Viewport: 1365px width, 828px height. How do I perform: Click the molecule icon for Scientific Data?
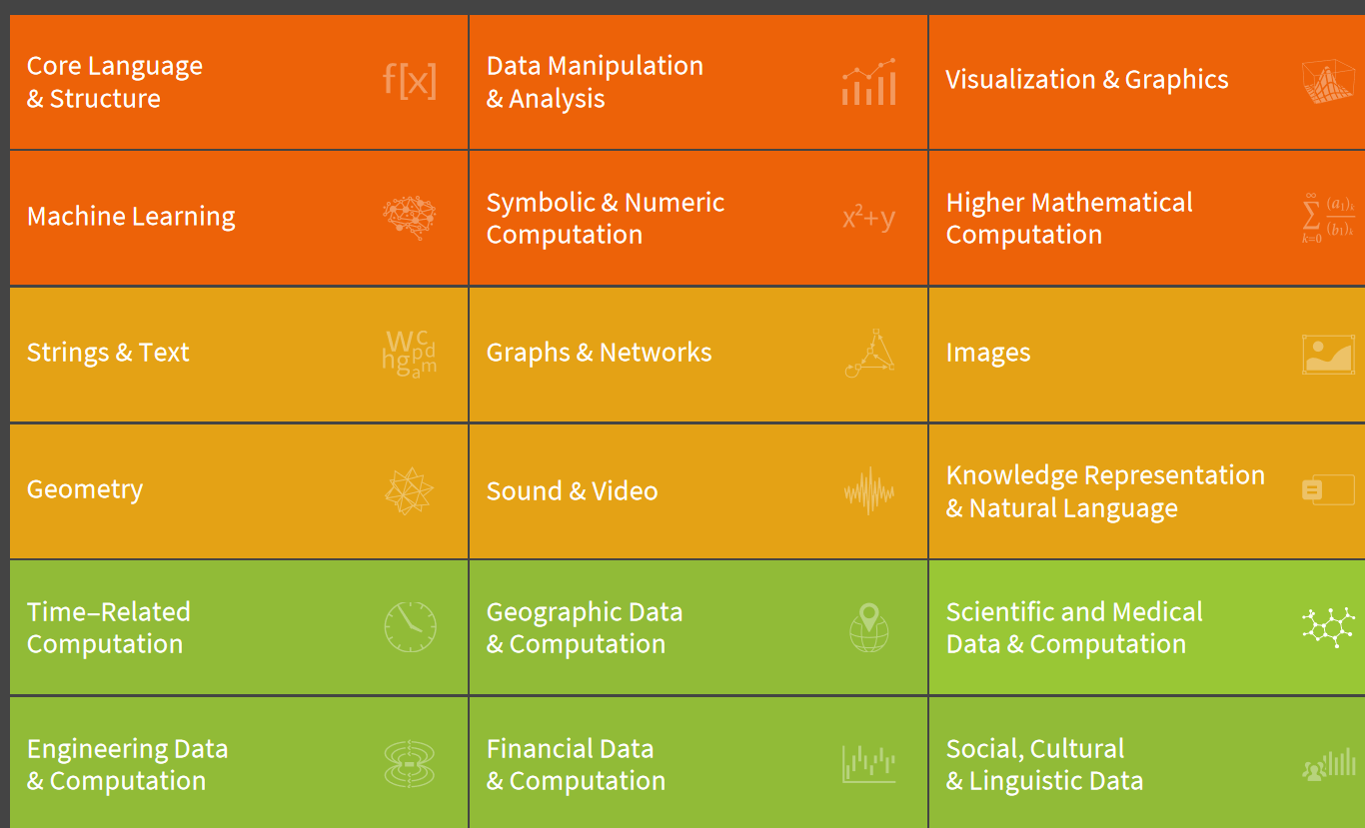[1328, 627]
